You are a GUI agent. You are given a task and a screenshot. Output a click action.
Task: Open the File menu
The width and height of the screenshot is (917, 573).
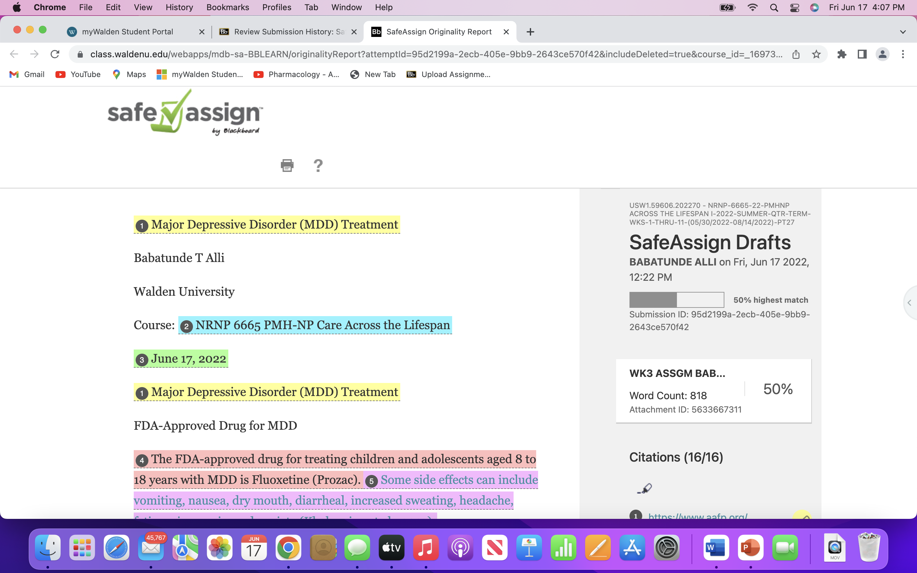(x=86, y=8)
